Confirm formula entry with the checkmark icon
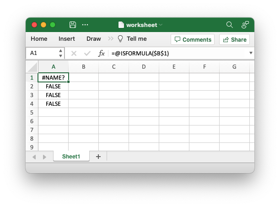This screenshot has width=280, height=207. point(87,53)
